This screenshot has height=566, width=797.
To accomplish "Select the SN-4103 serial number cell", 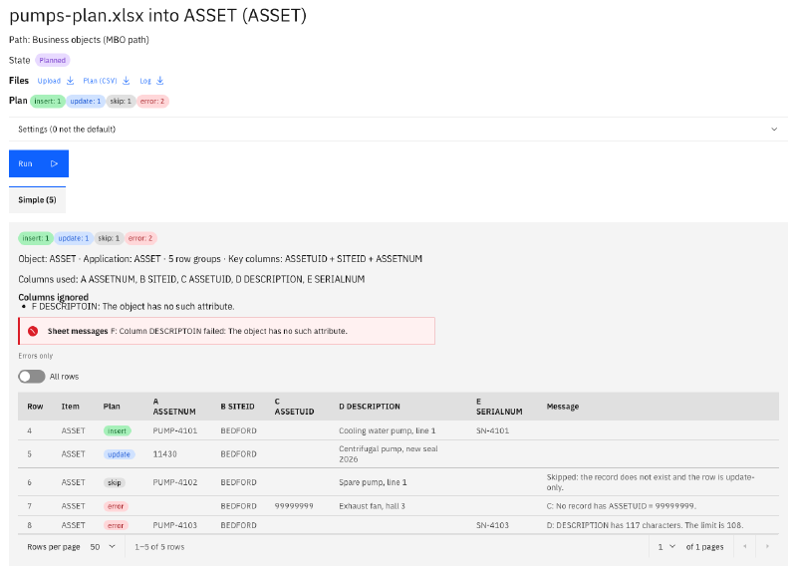I will tap(492, 525).
